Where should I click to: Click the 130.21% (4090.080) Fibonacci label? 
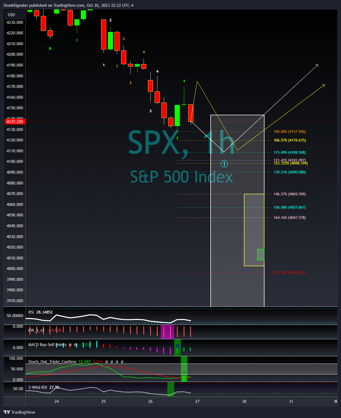pos(290,172)
